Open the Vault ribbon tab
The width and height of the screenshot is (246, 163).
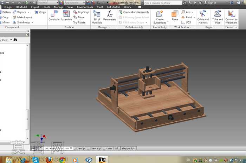tap(100, 7)
